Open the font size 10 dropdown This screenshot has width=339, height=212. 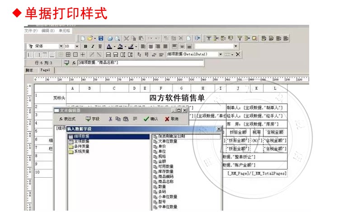pos(77,46)
